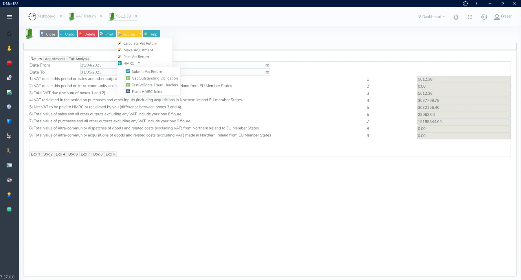Expand the Actions button dropdown arrow
This screenshot has height=280, width=521.
[x=140, y=34]
